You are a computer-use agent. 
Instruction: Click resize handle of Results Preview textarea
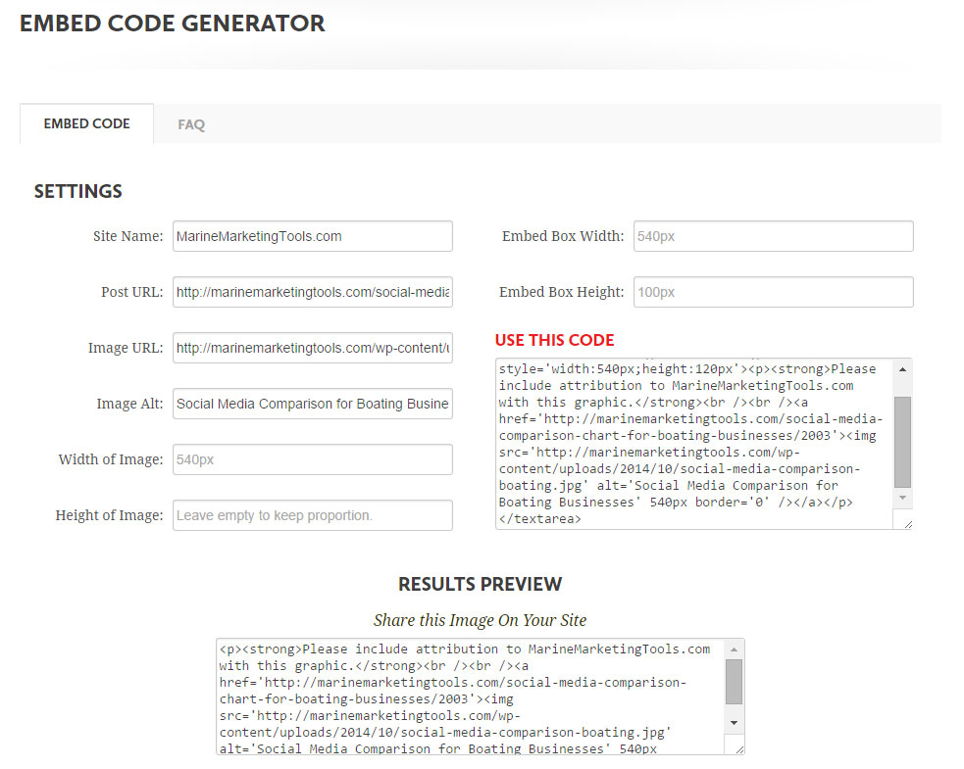click(739, 748)
